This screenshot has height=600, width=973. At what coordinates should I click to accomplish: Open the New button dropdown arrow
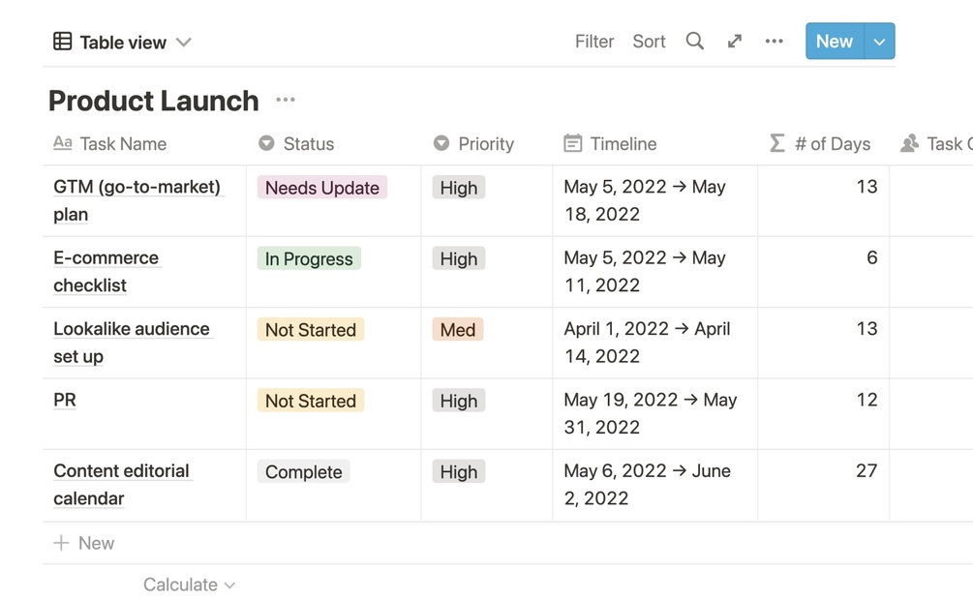(x=879, y=42)
